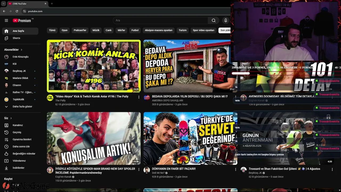Open options menu for DÜNYANIN EN FAKİR BİT PAZARI video
Image resolution: width=341 pixels, height=192 pixels.
[236, 170]
